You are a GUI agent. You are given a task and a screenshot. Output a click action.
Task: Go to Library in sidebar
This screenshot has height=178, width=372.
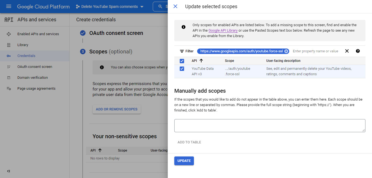click(23, 45)
